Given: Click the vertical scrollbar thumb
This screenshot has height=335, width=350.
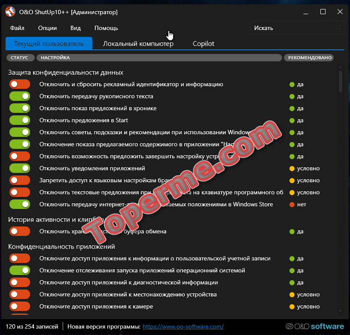Looking at the screenshot, I should coord(341,81).
